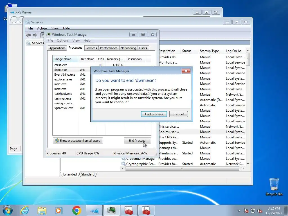Confirm End process in the dialog
288x216 pixels.
click(x=154, y=114)
